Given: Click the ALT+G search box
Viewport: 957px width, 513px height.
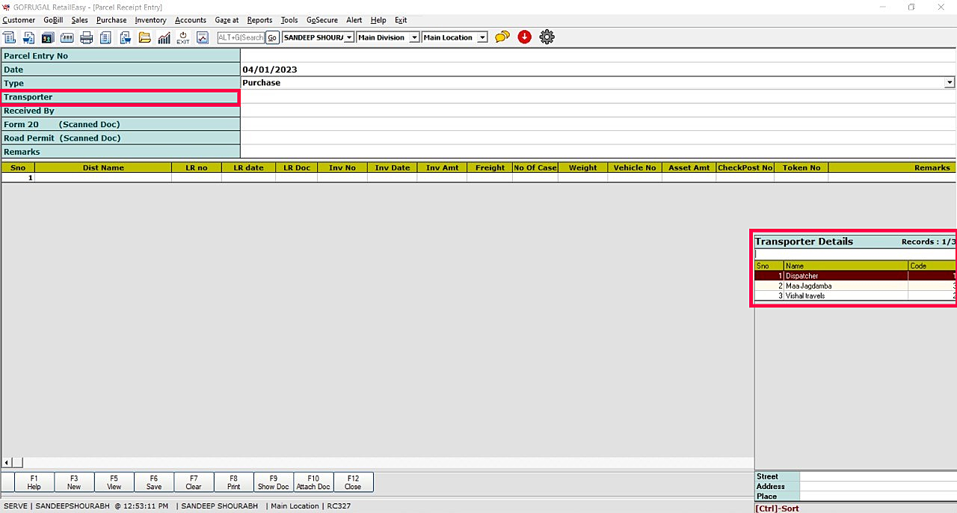Looking at the screenshot, I should tap(241, 37).
